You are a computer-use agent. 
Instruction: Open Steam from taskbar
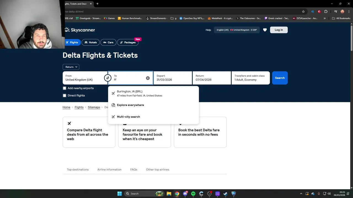click(x=225, y=194)
